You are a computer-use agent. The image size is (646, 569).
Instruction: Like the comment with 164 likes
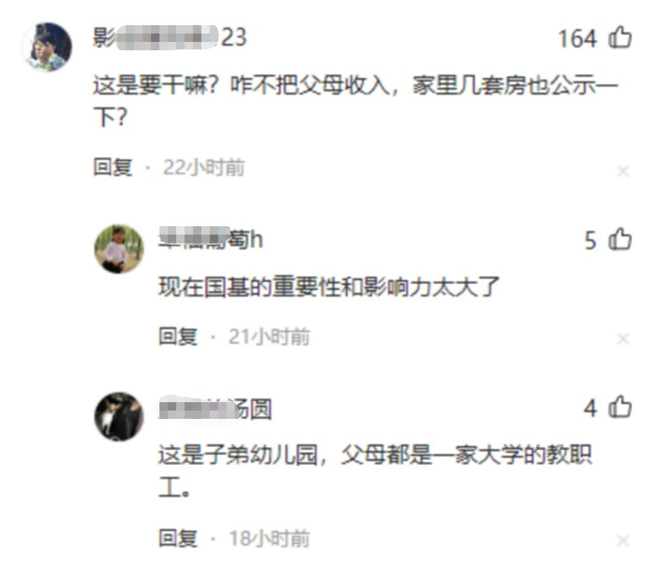(x=620, y=38)
